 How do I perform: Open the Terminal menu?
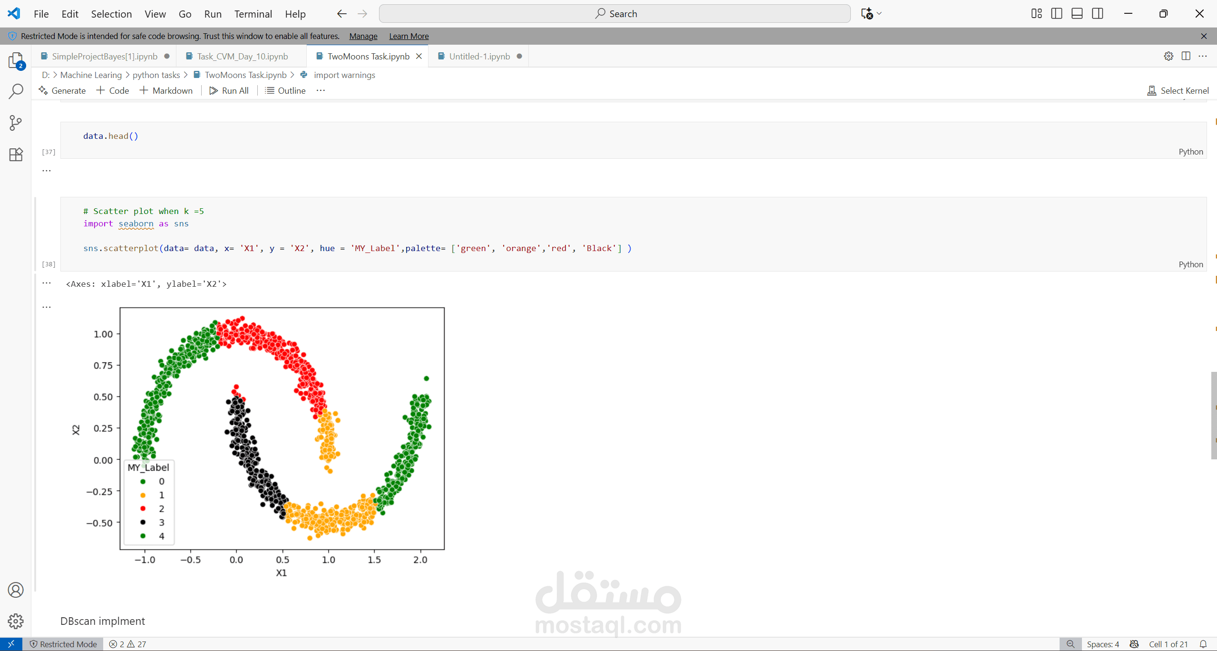pos(253,14)
